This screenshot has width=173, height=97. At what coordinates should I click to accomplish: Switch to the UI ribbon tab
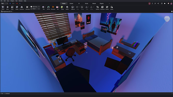[79, 4]
